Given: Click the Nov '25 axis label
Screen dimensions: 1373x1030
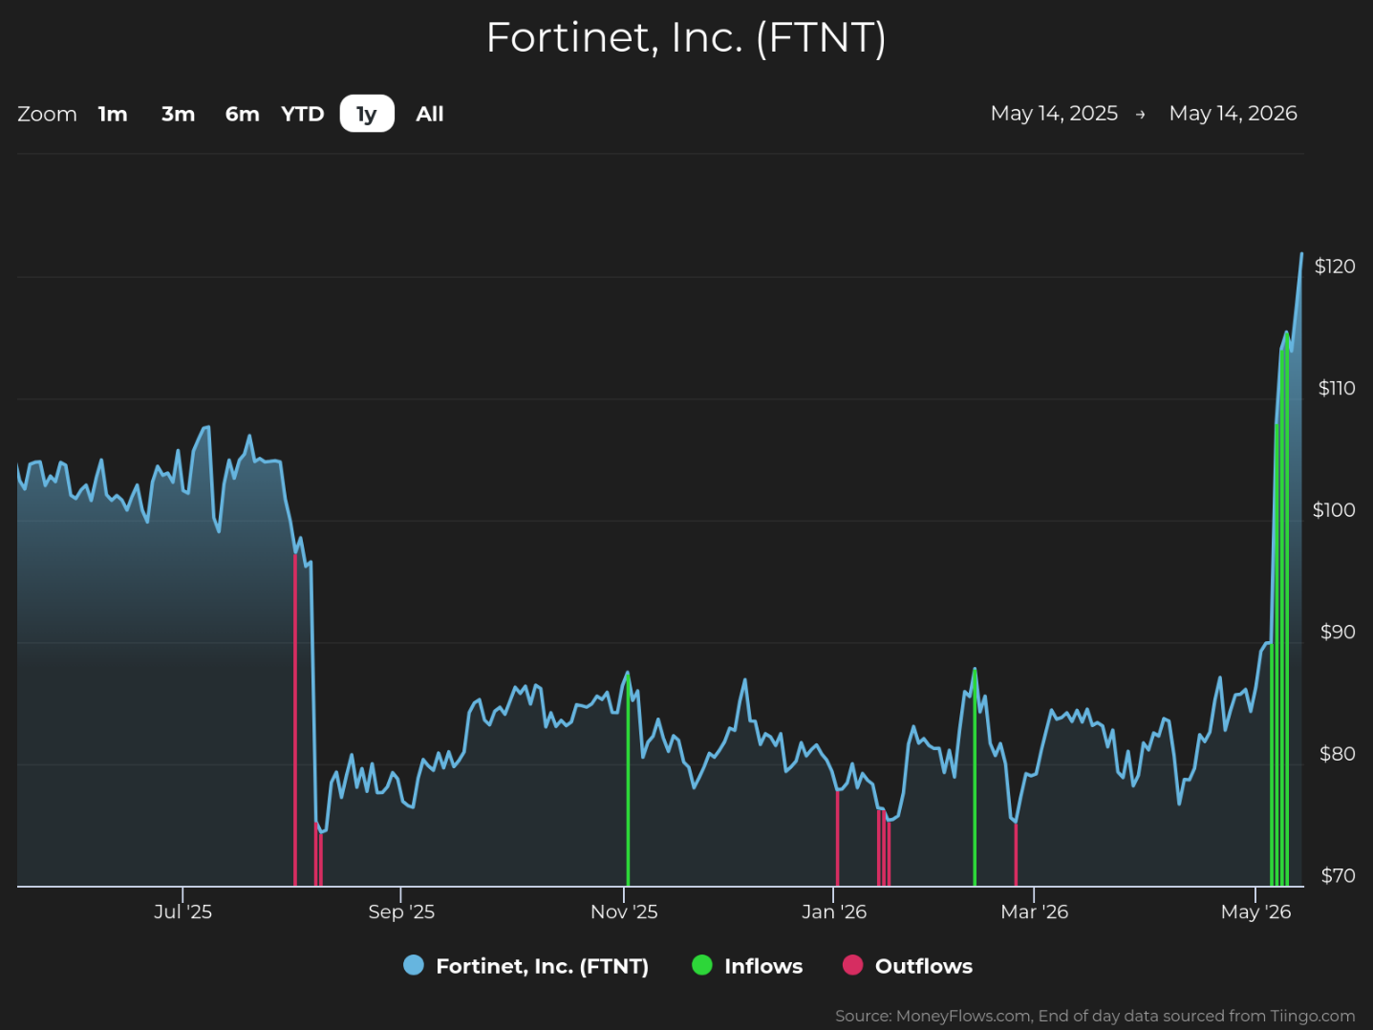Looking at the screenshot, I should (624, 912).
